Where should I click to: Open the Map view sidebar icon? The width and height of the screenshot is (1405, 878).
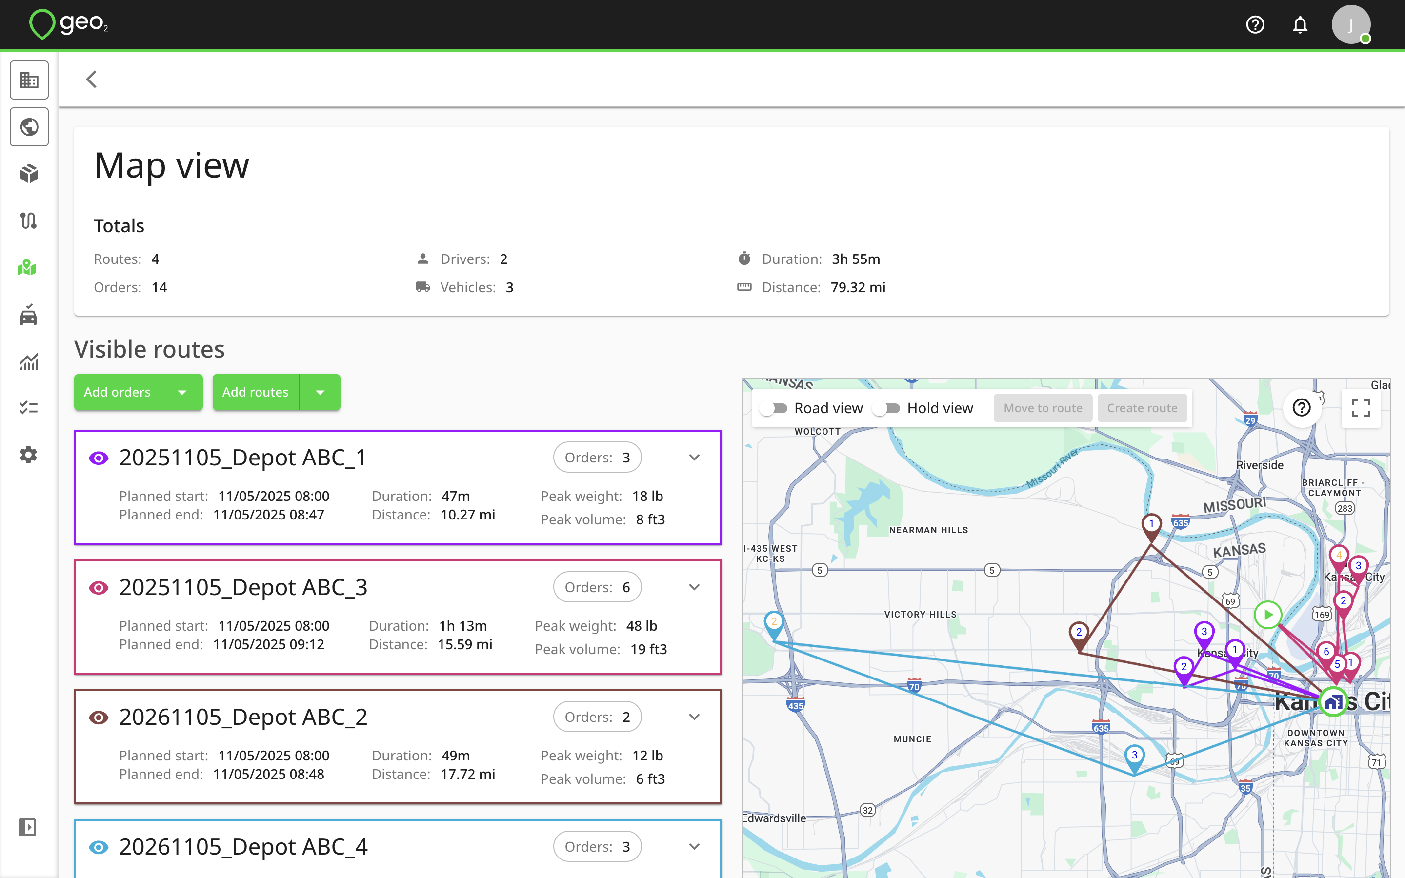point(27,268)
